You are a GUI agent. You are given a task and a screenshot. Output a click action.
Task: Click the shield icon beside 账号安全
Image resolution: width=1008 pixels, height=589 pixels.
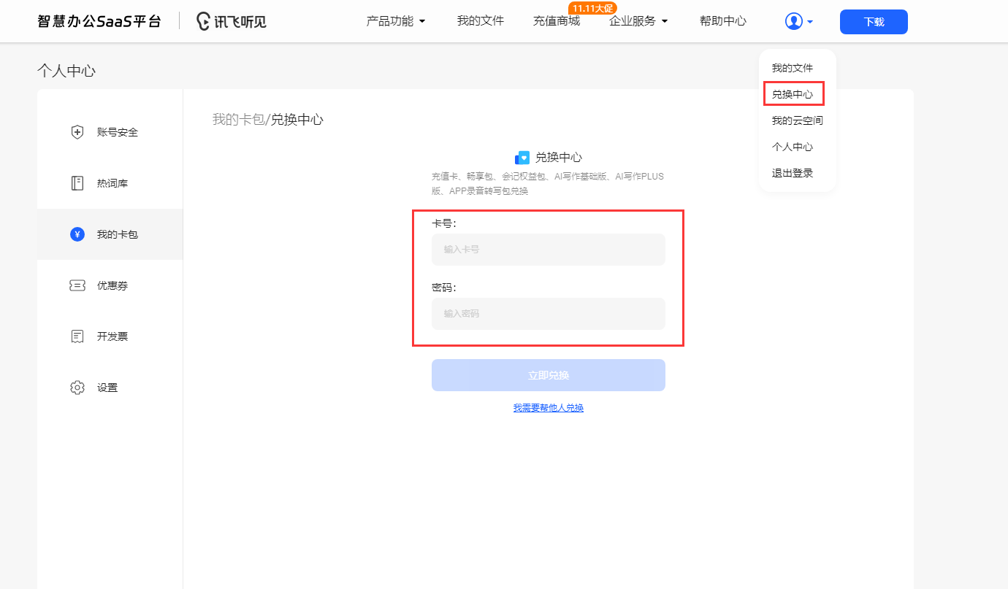coord(77,132)
